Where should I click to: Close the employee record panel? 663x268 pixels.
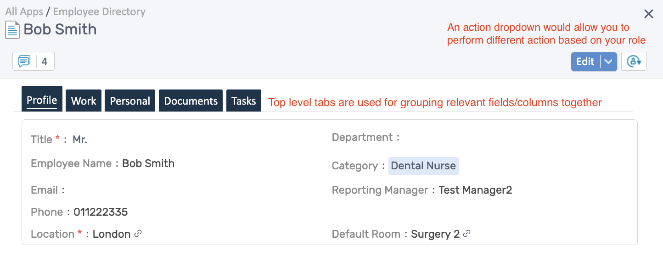coord(648,14)
